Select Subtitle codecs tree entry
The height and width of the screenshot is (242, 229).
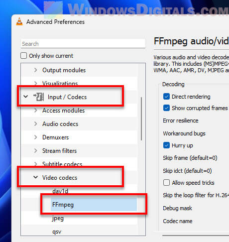[x=62, y=164]
